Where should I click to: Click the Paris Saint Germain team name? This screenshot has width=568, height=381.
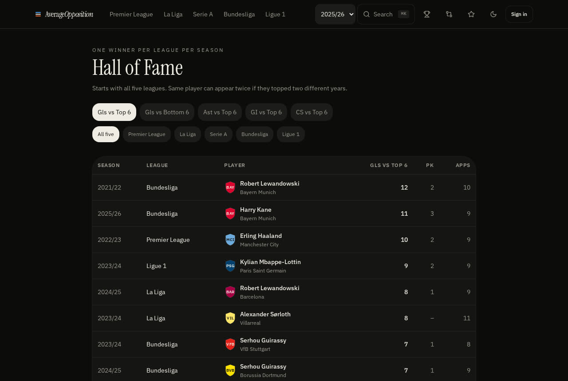[263, 271]
